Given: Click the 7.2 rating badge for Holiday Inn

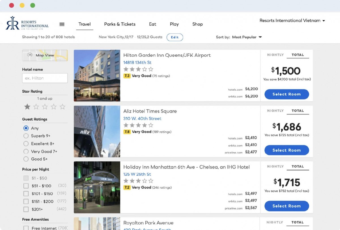Looking at the screenshot, I should (127, 188).
